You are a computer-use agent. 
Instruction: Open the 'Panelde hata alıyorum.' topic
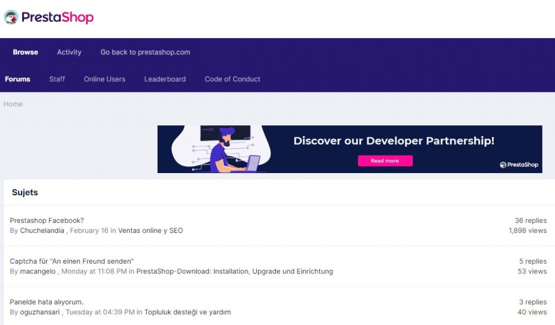(x=47, y=302)
